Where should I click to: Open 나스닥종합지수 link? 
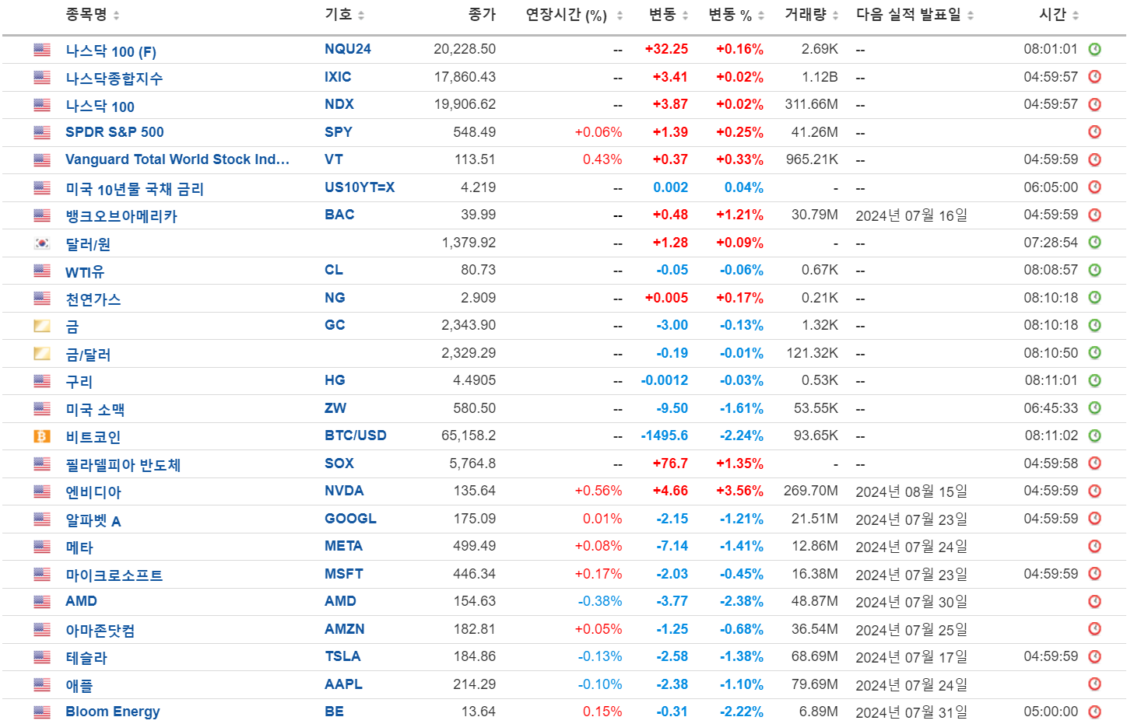(114, 79)
